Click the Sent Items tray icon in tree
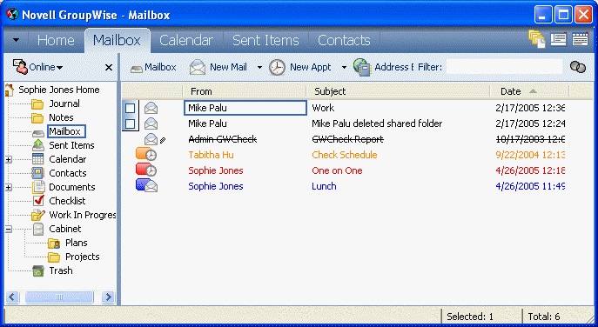 click(x=38, y=145)
